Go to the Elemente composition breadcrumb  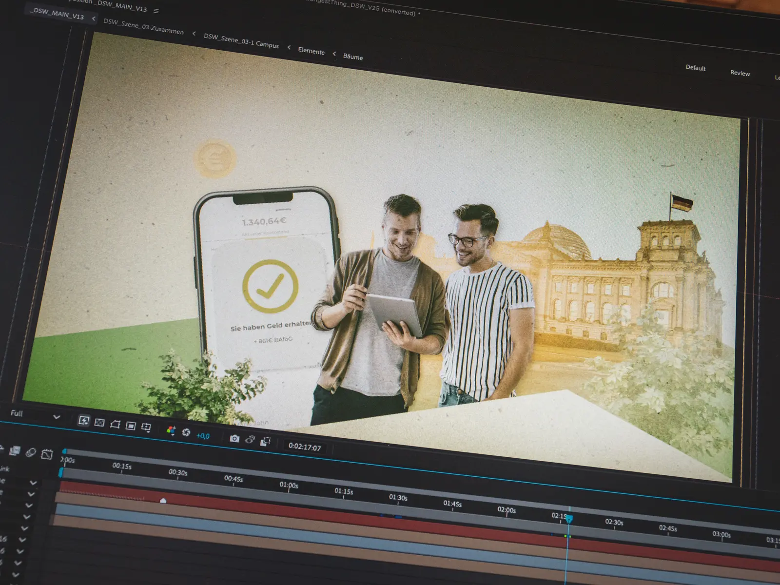tap(311, 51)
